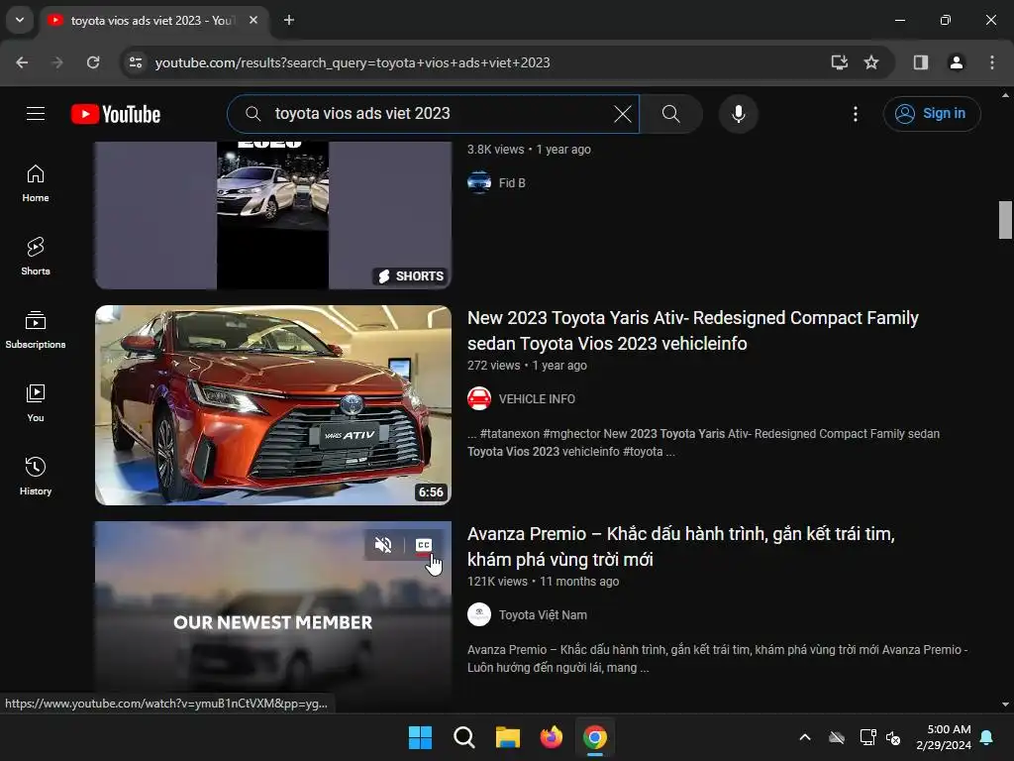Open History in the sidebar
Screen dimensions: 1014x761
pos(36,476)
